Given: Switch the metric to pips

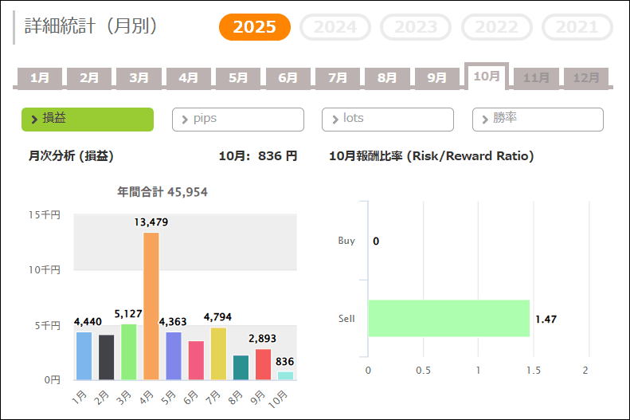Looking at the screenshot, I should pos(238,120).
